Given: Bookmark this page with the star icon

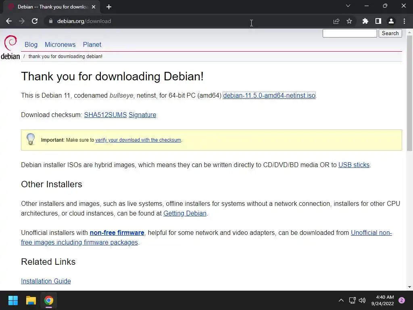Looking at the screenshot, I should (349, 21).
